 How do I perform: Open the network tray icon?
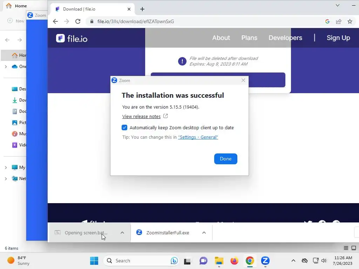(316, 261)
